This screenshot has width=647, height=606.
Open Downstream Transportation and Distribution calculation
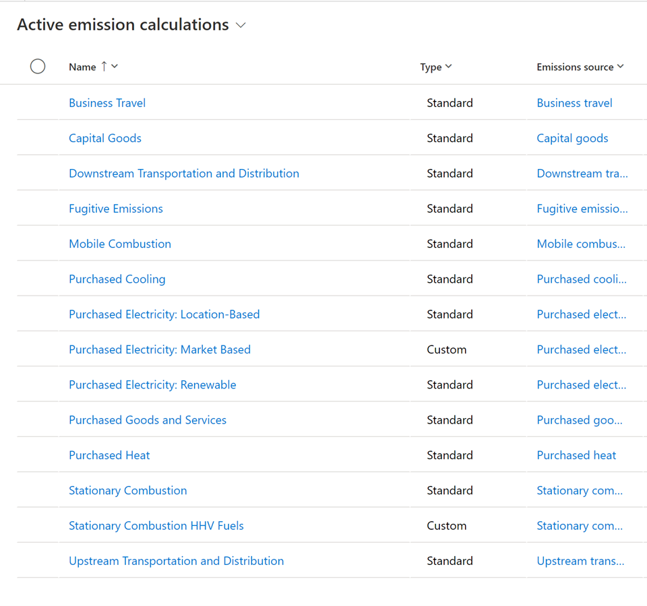(184, 174)
